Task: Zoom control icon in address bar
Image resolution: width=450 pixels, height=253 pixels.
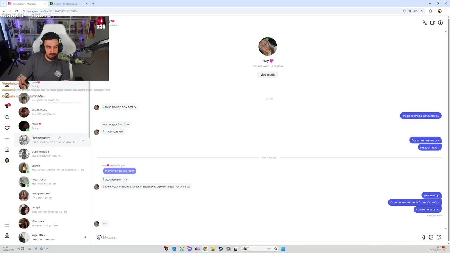Action: pyautogui.click(x=410, y=11)
